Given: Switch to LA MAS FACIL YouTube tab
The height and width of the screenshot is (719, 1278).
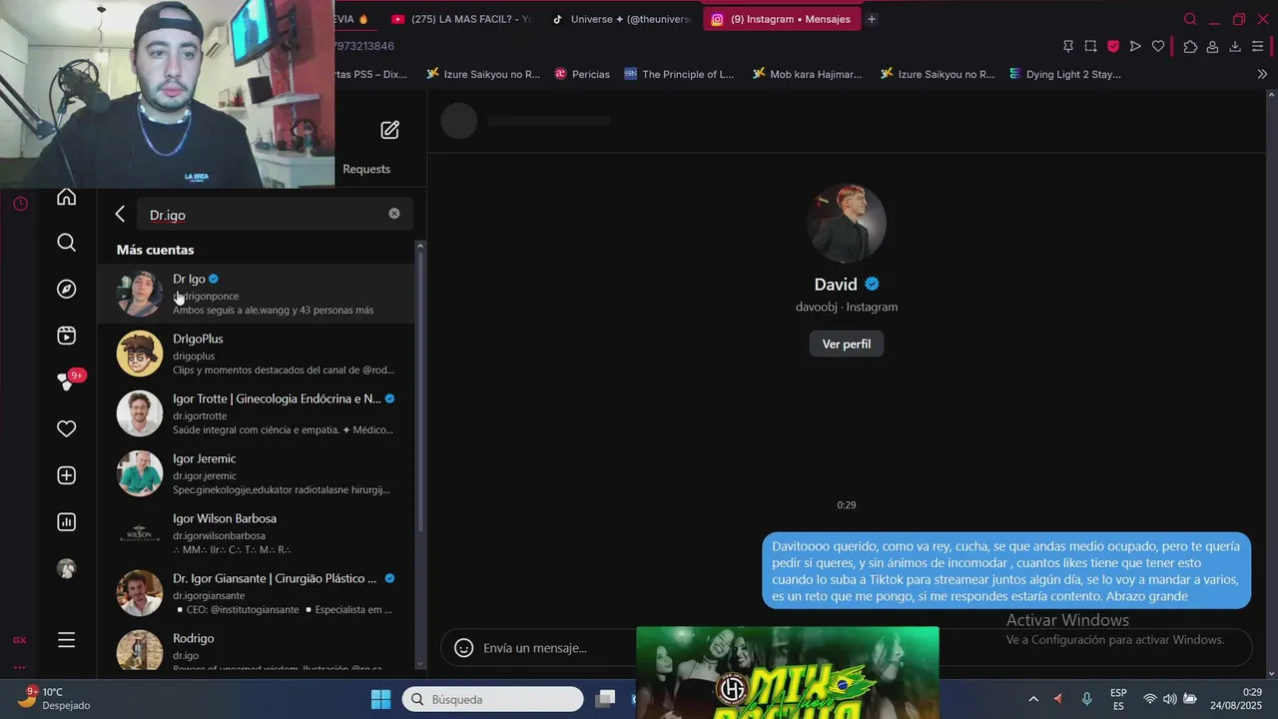Looking at the screenshot, I should coord(461,19).
